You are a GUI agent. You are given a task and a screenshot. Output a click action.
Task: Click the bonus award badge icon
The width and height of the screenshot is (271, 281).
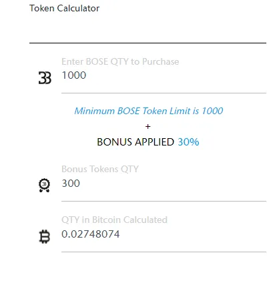tap(44, 185)
